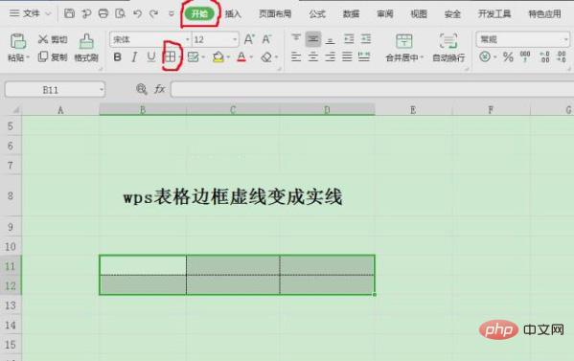Select column E header
This screenshot has width=574, height=361.
pos(413,110)
